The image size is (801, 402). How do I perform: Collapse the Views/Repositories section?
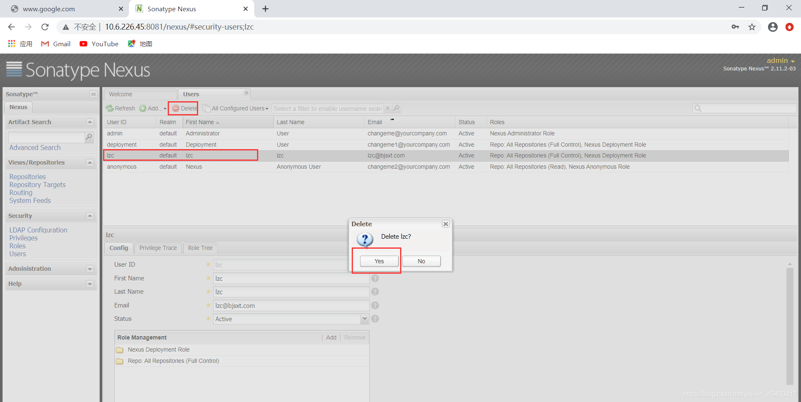(90, 162)
